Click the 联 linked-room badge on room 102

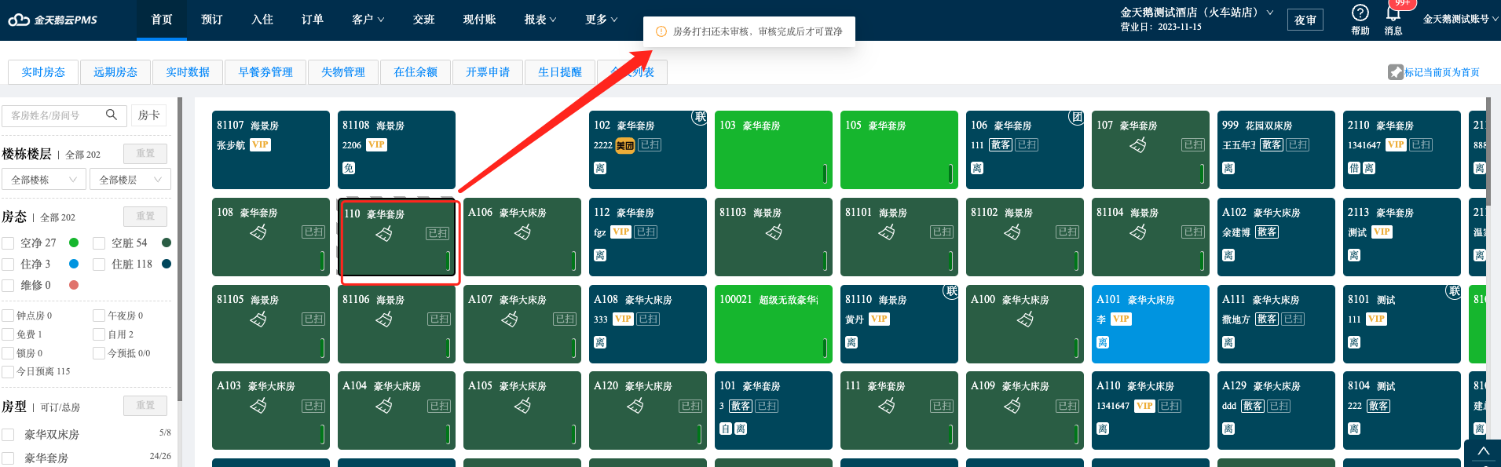pyautogui.click(x=699, y=117)
